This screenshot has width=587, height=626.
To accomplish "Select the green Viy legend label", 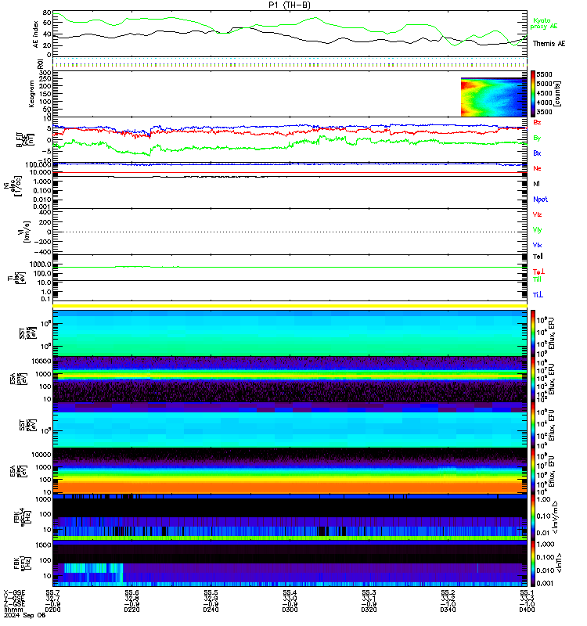I will [537, 230].
